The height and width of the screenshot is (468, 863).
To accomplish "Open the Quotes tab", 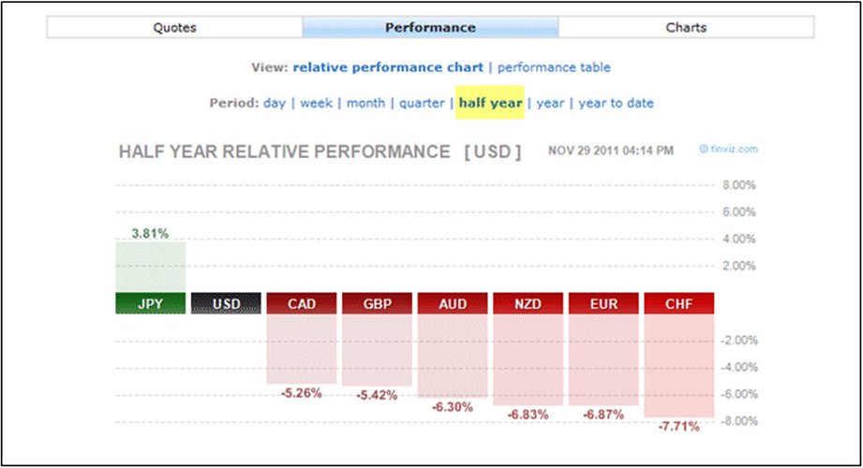I will [x=174, y=27].
